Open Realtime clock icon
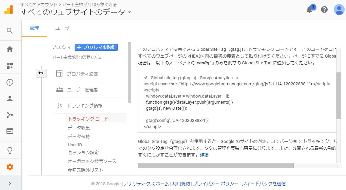This screenshot has width=346, height=190. pos(10,82)
